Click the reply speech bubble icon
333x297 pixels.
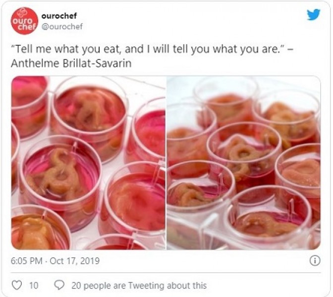pyautogui.click(x=59, y=285)
